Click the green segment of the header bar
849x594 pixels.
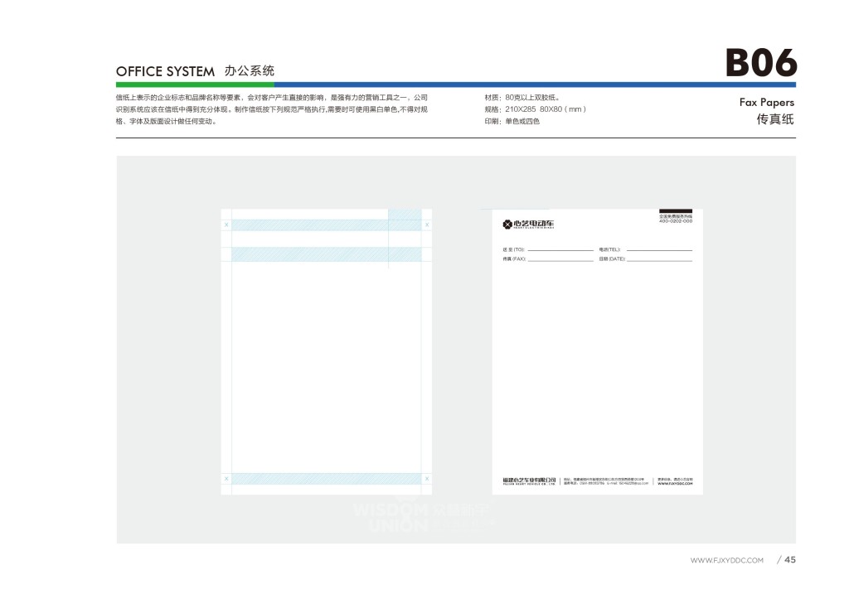[195, 85]
